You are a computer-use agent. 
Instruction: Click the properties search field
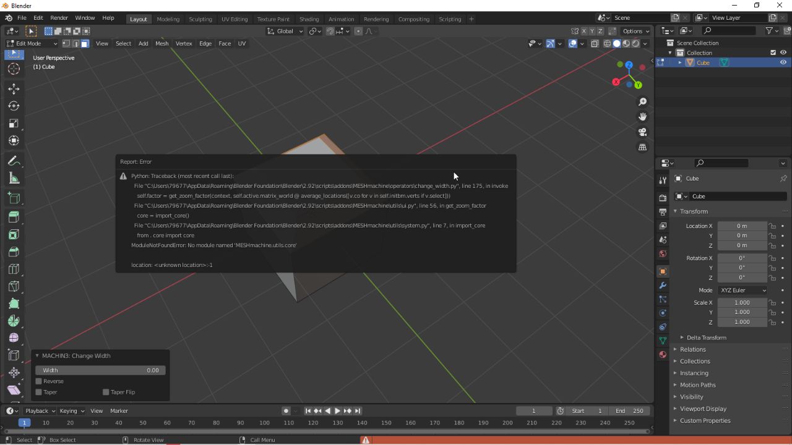(721, 163)
